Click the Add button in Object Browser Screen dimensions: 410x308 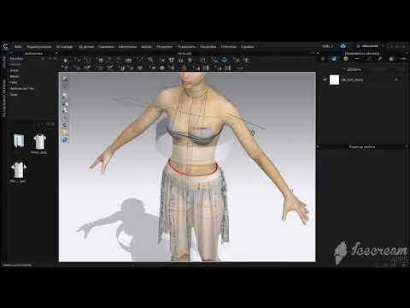(354, 69)
